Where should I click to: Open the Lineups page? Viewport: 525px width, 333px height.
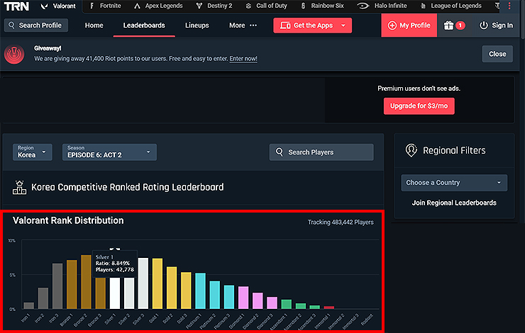tap(197, 26)
